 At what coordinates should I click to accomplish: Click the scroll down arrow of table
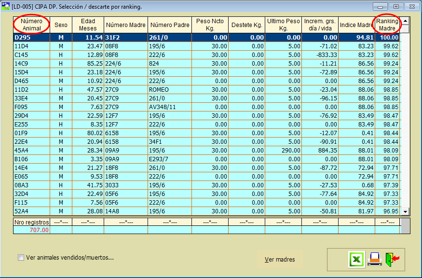coord(405,211)
